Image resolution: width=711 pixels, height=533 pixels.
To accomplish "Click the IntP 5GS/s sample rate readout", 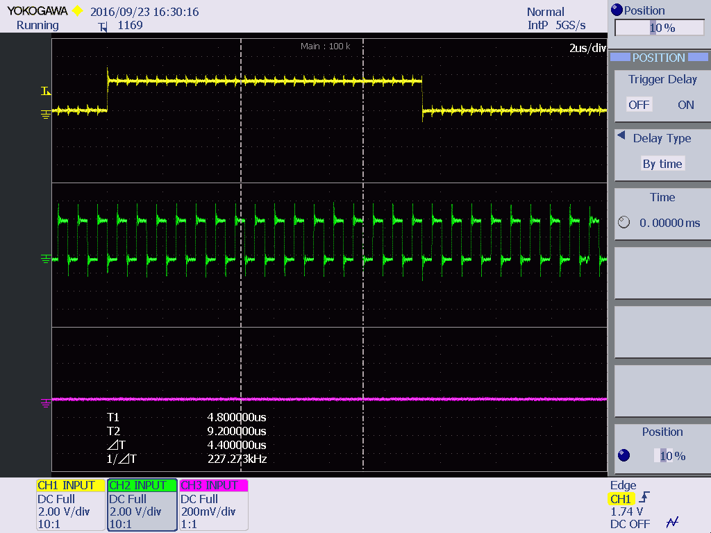I will 556,26.
